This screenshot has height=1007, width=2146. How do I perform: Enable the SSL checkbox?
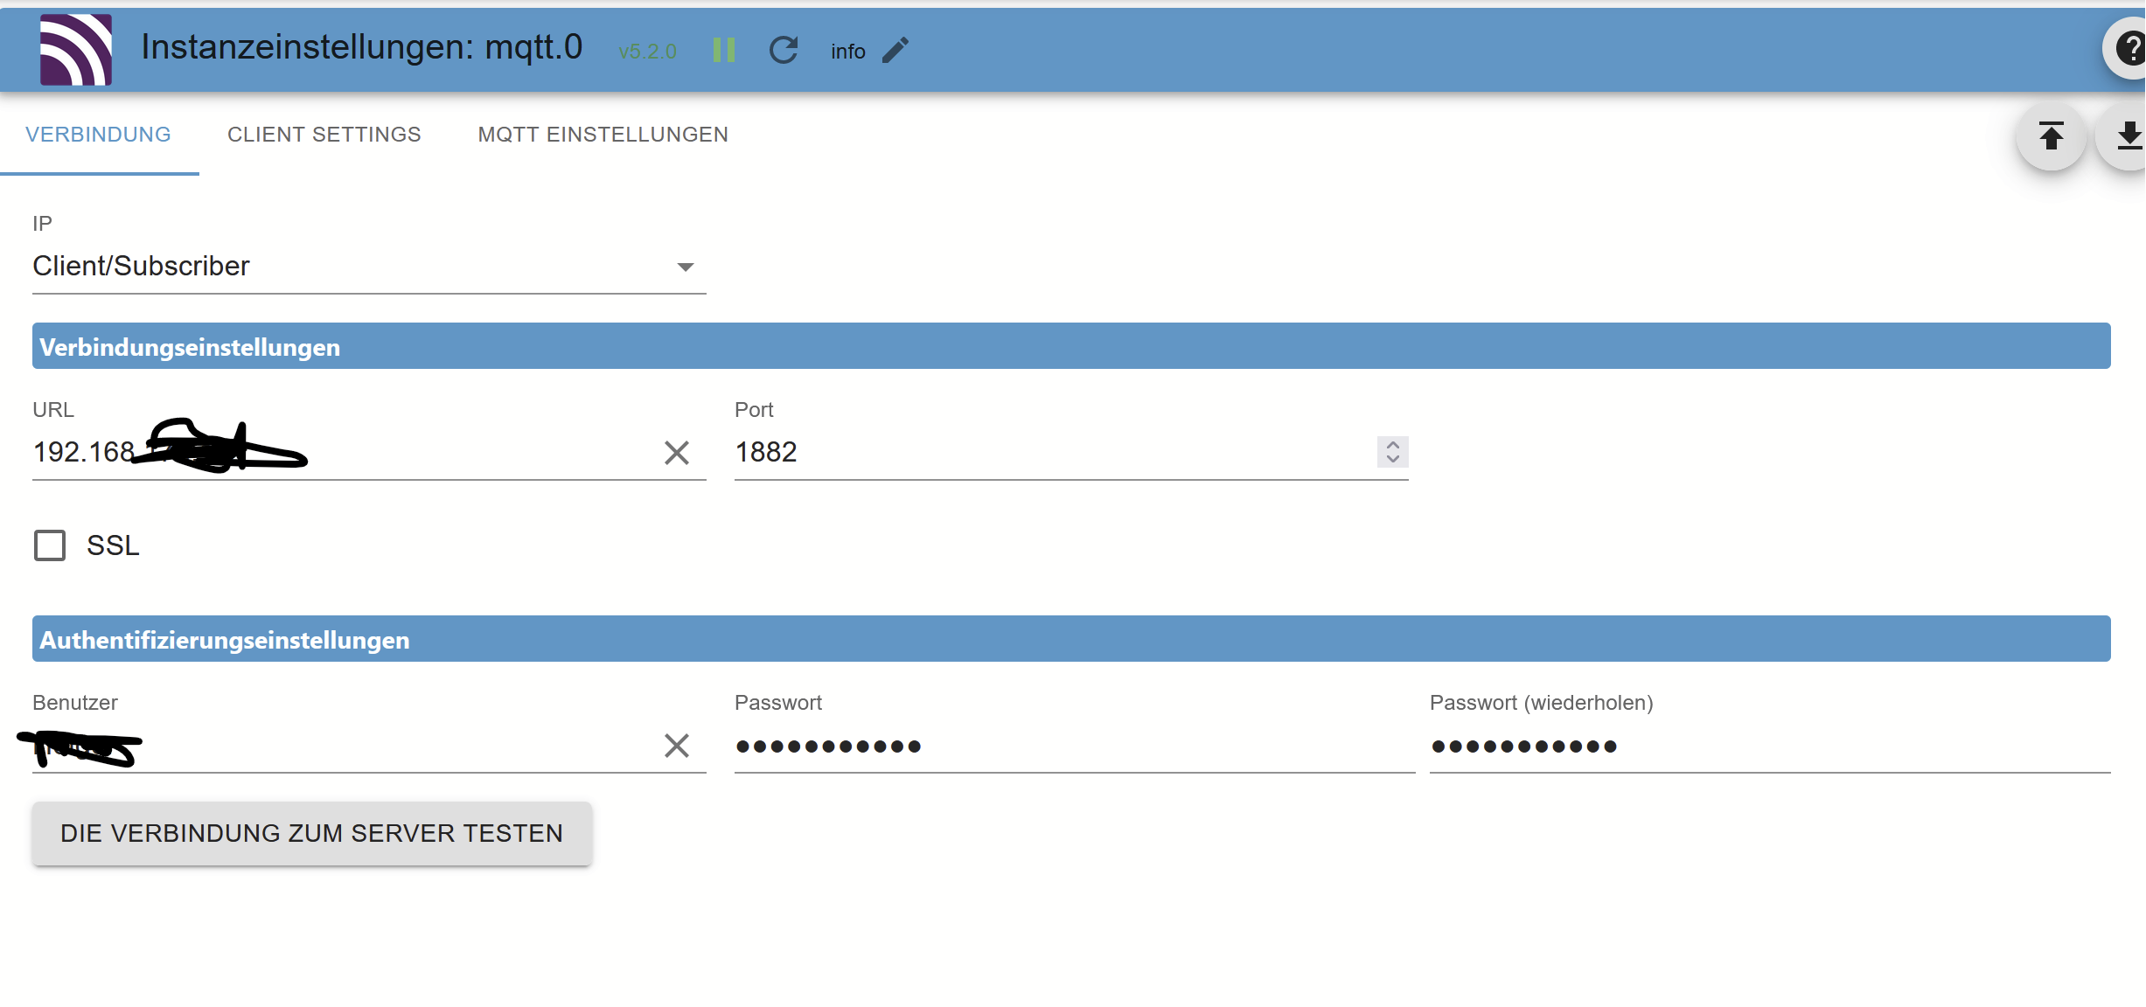click(x=50, y=545)
